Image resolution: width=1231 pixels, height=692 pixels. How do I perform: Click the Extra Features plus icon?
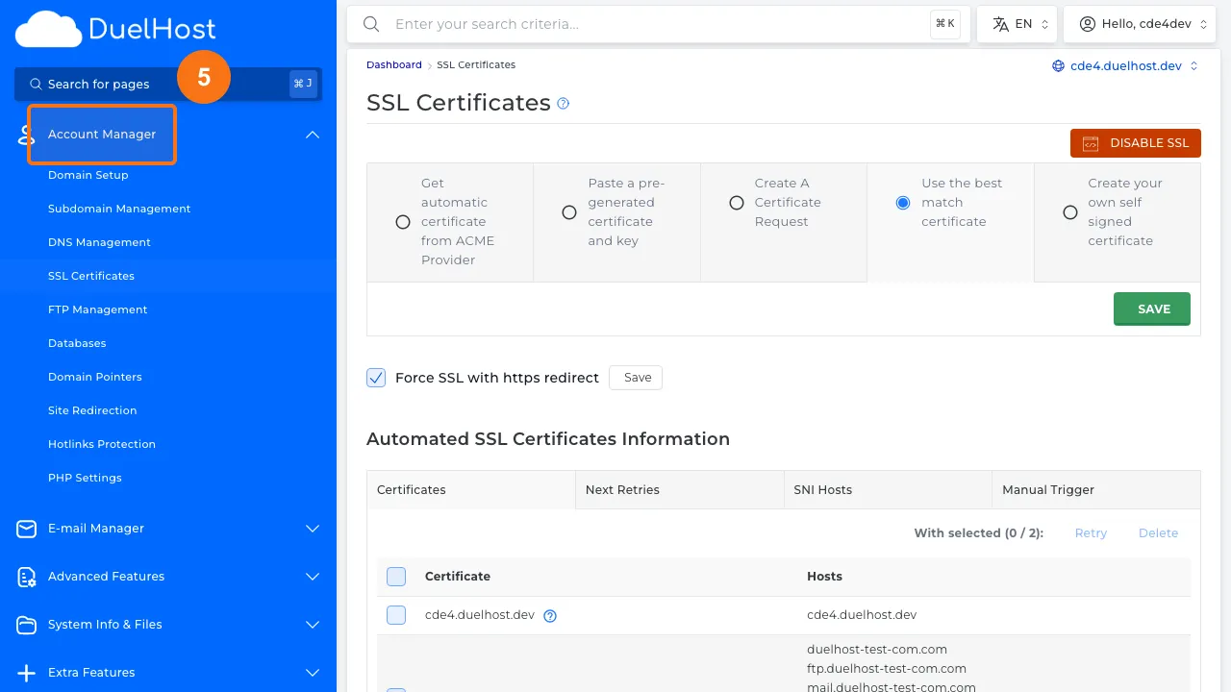(24, 673)
